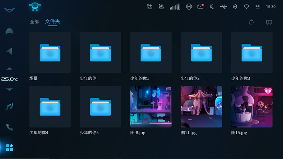This screenshot has height=159, width=283.
Task: Open the 少年的你4 folder
Action: click(50, 107)
